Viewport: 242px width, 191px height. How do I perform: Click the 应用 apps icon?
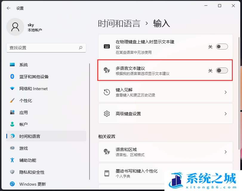click(12, 112)
